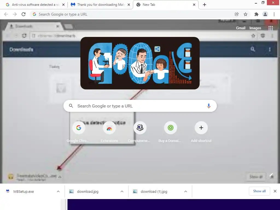Bookmark this tab with star icon
Screen dimensions: 280x210
coord(246,14)
